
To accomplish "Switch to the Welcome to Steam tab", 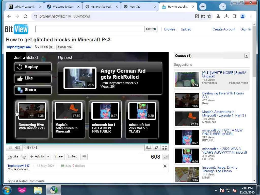I will tap(63, 7).
